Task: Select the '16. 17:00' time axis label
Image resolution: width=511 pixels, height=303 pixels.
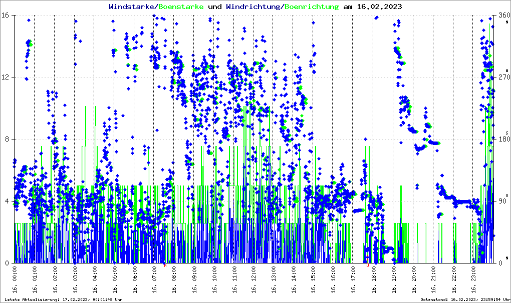Action: (353, 280)
